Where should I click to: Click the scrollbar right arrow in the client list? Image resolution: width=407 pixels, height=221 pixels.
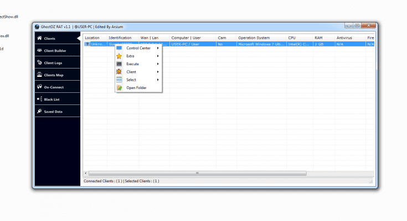(371, 173)
